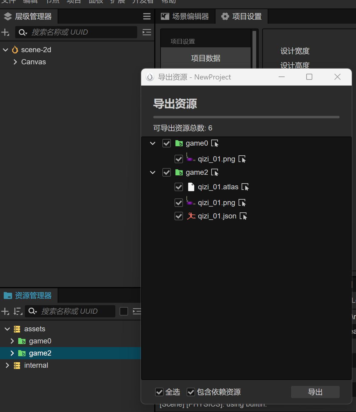The image size is (356, 412).
Task: Collapse all nodes in Hierarchy panel
Action: pyautogui.click(x=147, y=32)
